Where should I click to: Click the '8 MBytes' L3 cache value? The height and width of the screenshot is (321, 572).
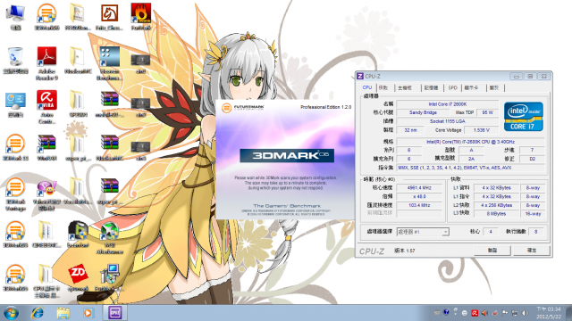click(497, 214)
